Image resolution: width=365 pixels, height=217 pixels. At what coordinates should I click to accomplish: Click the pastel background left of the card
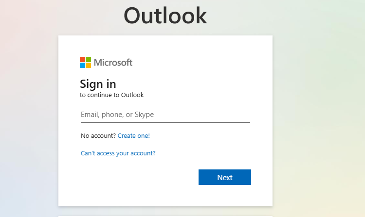(x=28, y=121)
